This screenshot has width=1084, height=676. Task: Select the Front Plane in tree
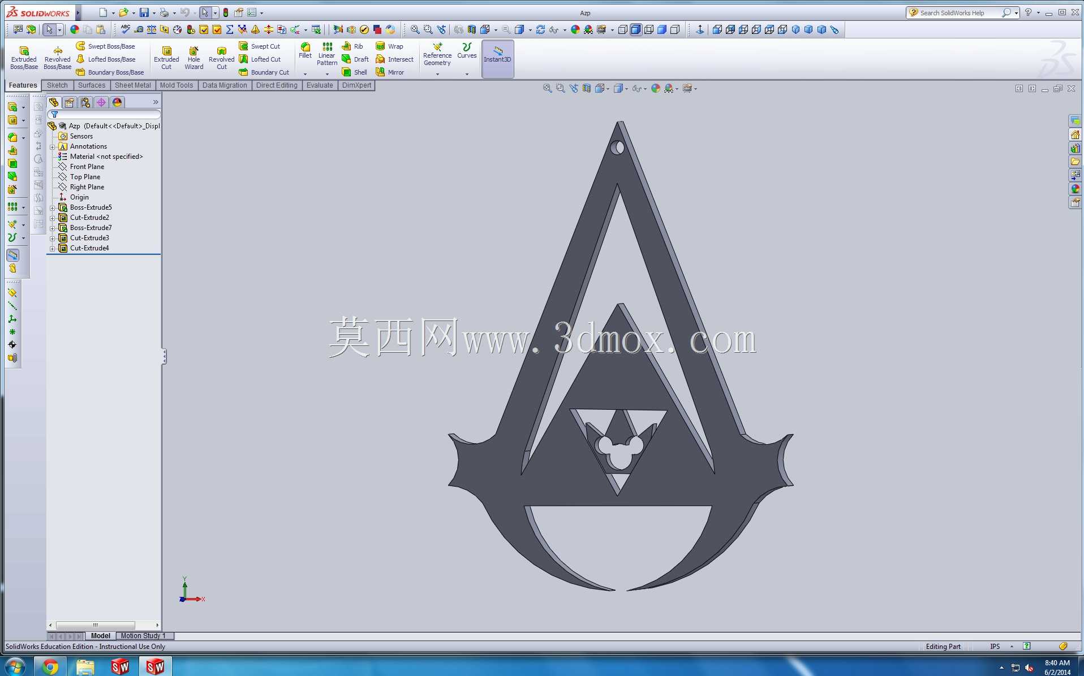click(x=81, y=167)
